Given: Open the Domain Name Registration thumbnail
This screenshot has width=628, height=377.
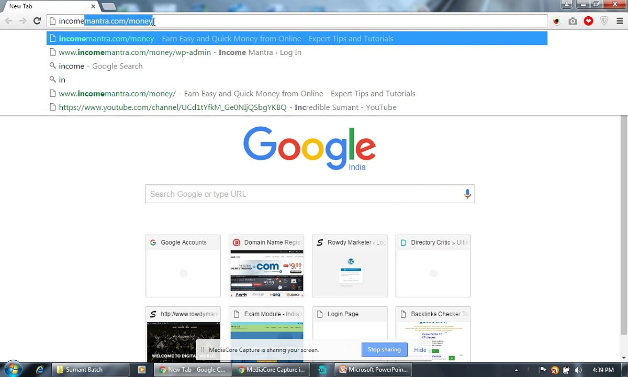Looking at the screenshot, I should [266, 266].
